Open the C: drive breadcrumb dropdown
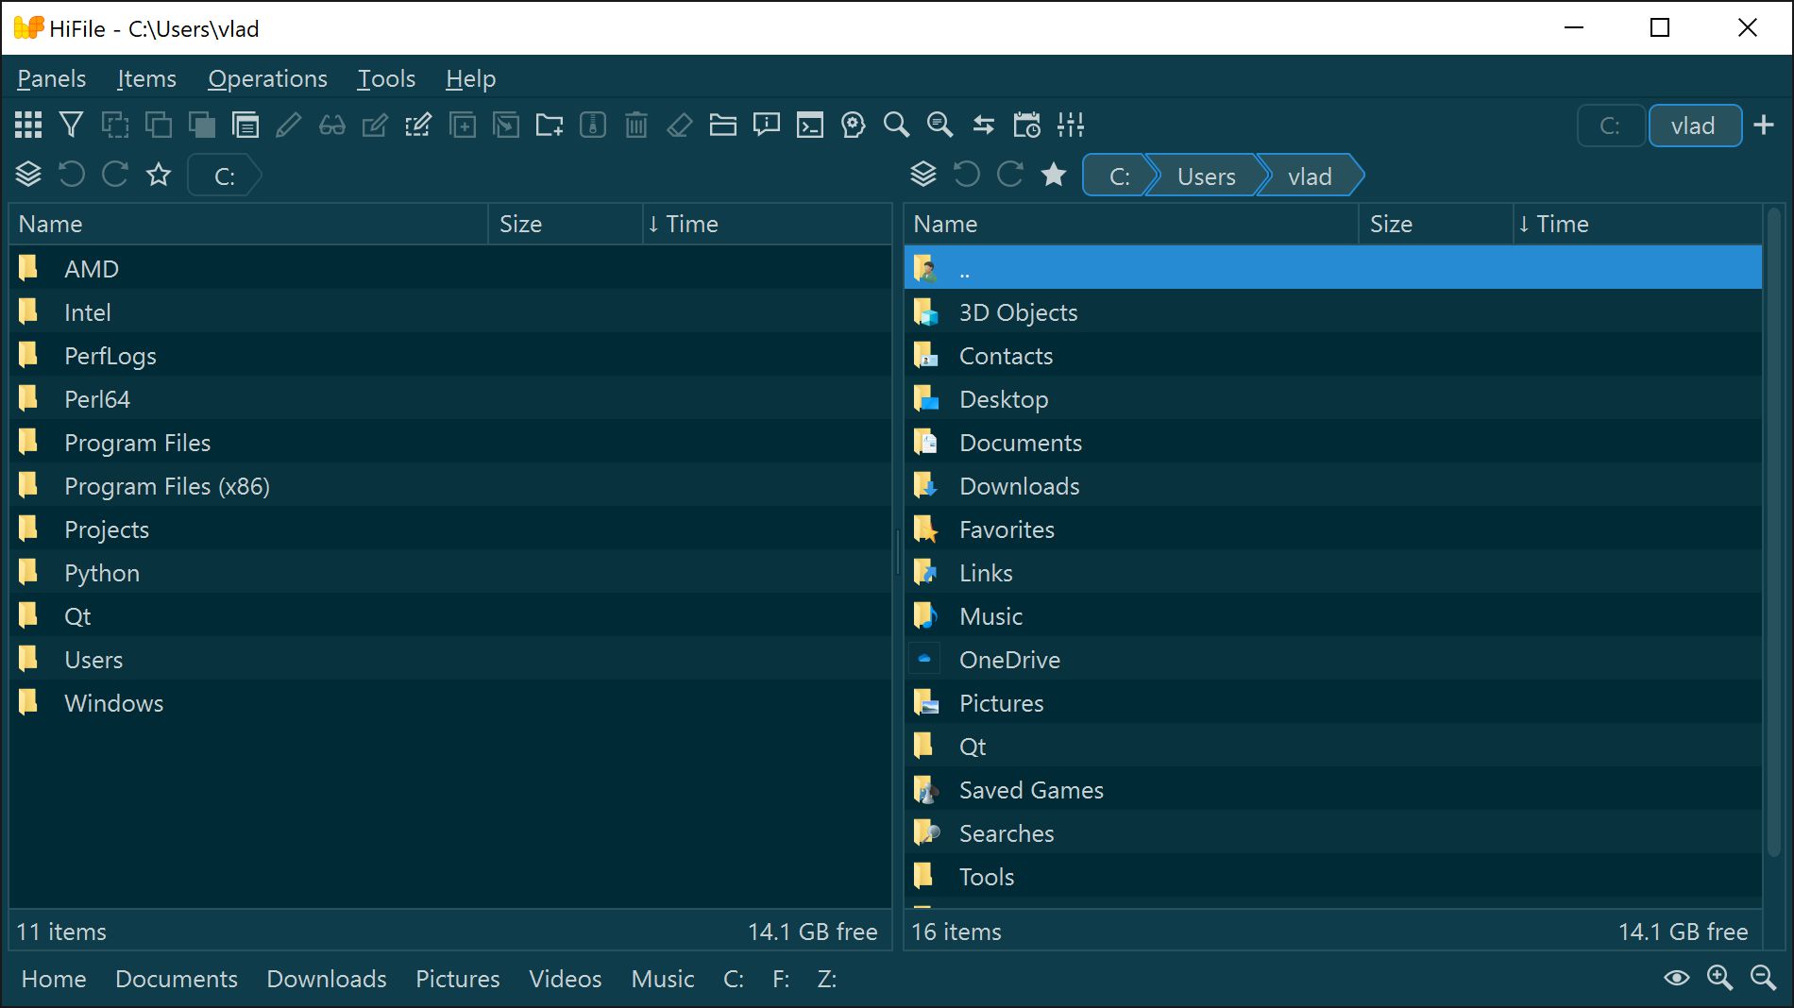 pyautogui.click(x=1118, y=176)
